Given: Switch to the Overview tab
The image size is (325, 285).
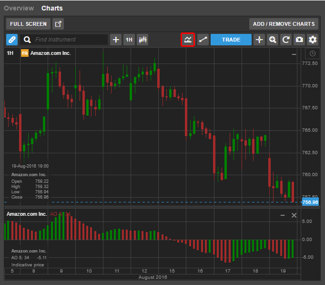Looking at the screenshot, I should (x=19, y=8).
